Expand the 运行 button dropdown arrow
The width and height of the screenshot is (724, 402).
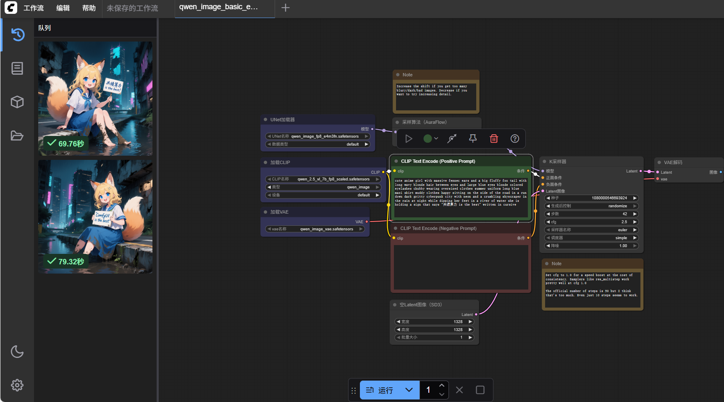409,390
